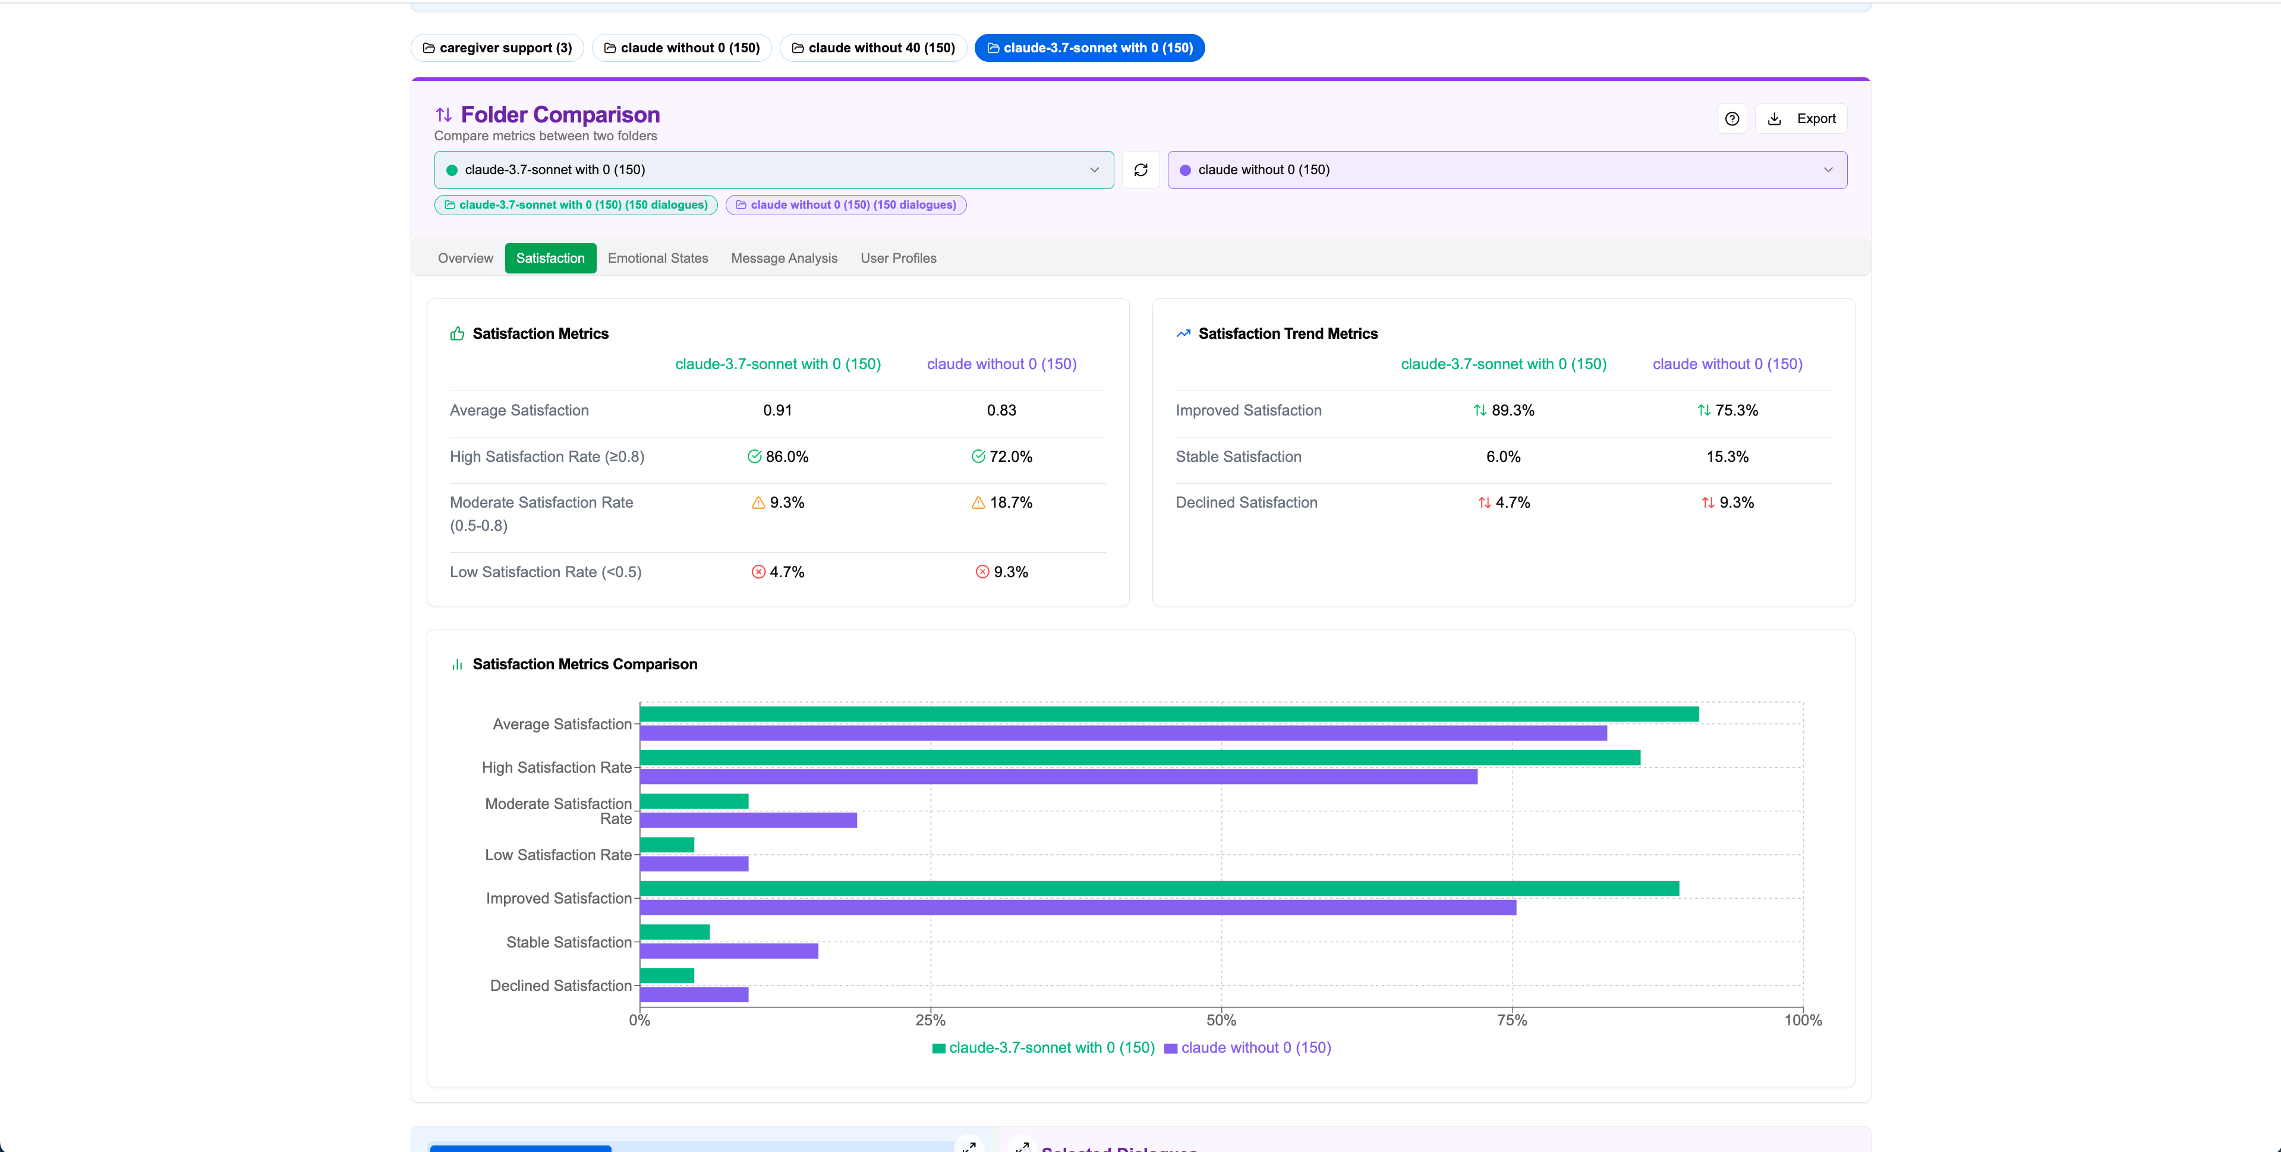Click claude without 0 column header in Trend Metrics
The width and height of the screenshot is (2281, 1152).
tap(1728, 364)
